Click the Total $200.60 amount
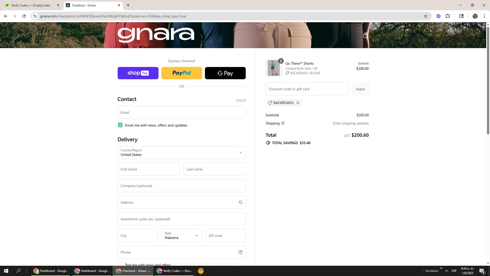 (x=360, y=135)
